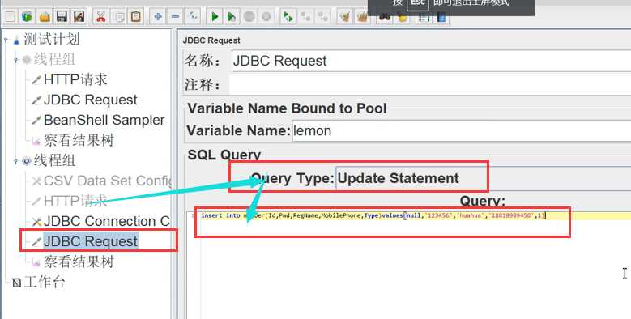Collapse the 测试计划 root node handle
Screen dimensions: 631x319
point(6,40)
